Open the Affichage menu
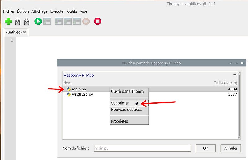 (x=39, y=11)
